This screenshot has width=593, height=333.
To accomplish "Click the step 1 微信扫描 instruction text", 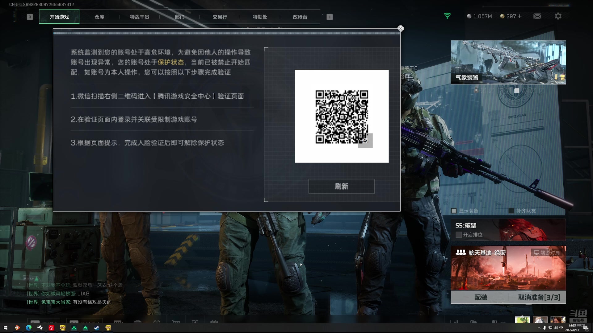I will click(x=157, y=96).
